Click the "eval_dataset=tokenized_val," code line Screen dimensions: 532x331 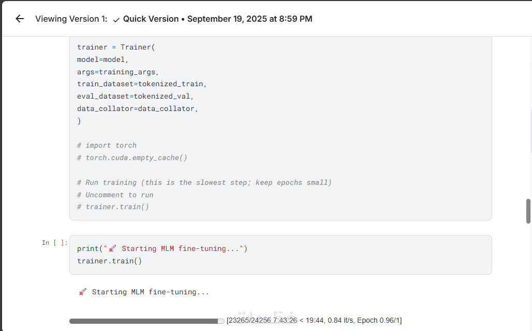coord(135,97)
